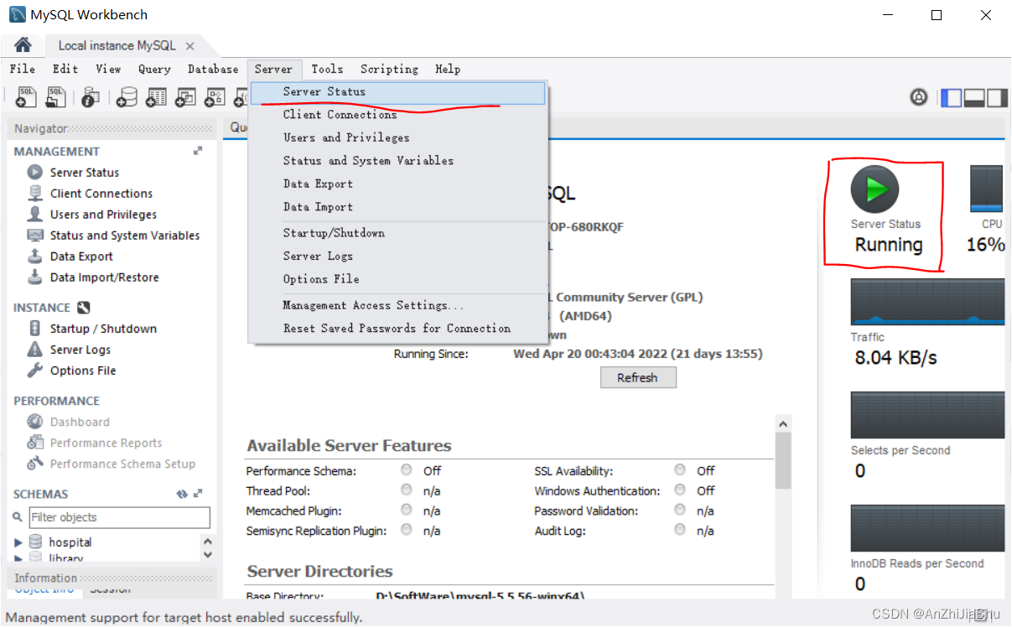This screenshot has width=1012, height=627.
Task: Open Performance Schema Setup in Navigator
Action: [x=122, y=464]
